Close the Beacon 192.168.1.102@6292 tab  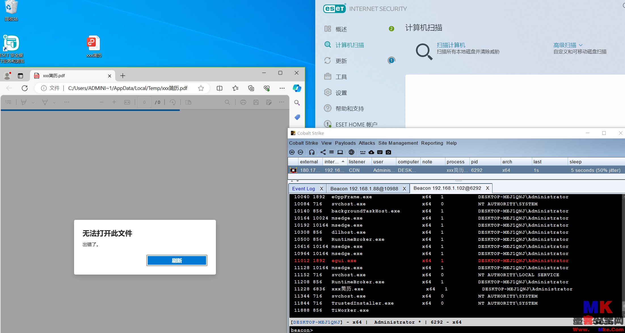click(x=487, y=188)
